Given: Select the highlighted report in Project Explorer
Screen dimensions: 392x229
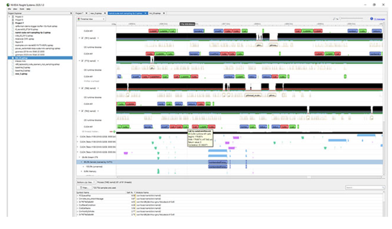Looking at the screenshot, I should (x=40, y=58).
